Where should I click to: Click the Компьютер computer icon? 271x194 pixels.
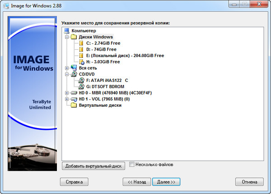pos(67,31)
